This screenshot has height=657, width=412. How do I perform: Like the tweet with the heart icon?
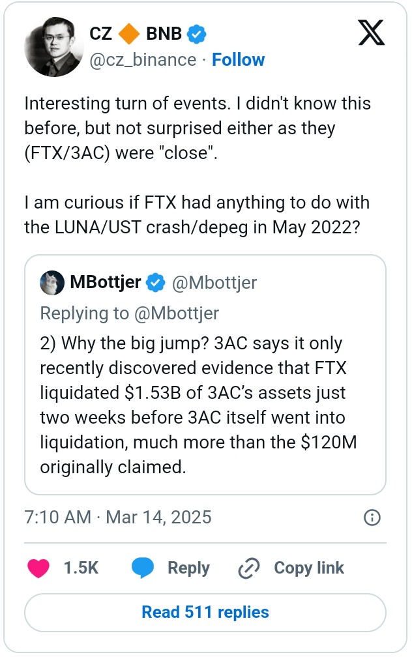click(38, 568)
